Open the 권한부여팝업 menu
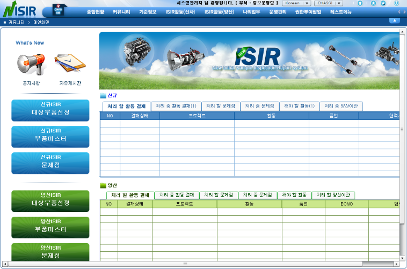Viewport: 407px width, 269px height. pyautogui.click(x=308, y=12)
